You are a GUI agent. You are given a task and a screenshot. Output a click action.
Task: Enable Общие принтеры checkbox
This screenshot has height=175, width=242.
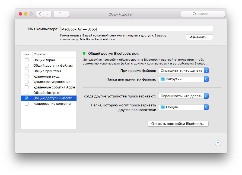[27, 71]
